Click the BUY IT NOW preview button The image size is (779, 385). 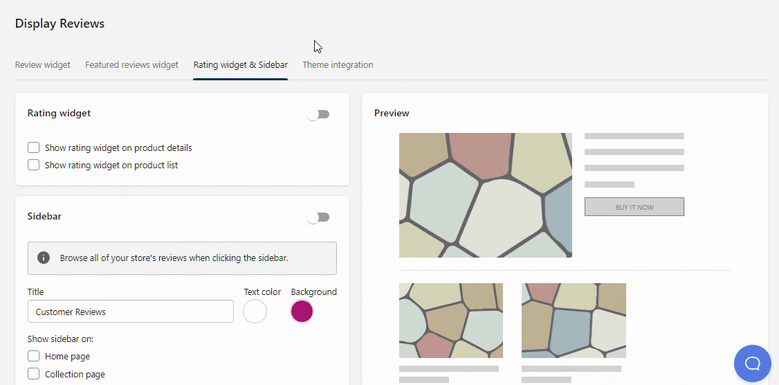[x=634, y=207]
